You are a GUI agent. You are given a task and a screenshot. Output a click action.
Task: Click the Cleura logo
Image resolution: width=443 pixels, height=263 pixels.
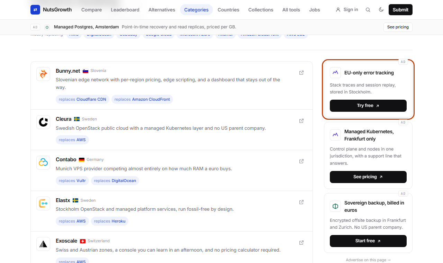[x=43, y=122]
